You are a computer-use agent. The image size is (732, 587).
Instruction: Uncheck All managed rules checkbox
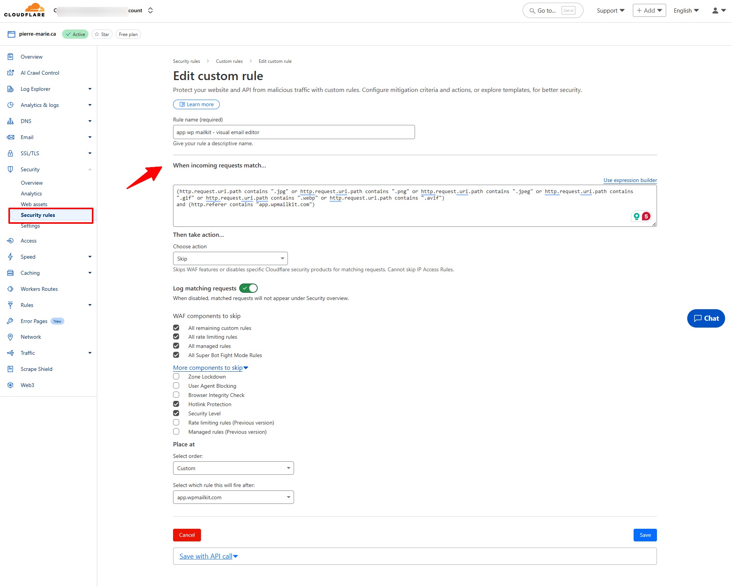pos(176,346)
